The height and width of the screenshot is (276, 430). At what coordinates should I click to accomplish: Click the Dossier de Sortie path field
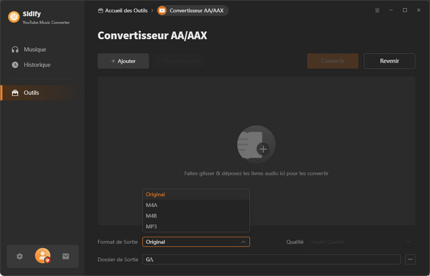coord(271,259)
